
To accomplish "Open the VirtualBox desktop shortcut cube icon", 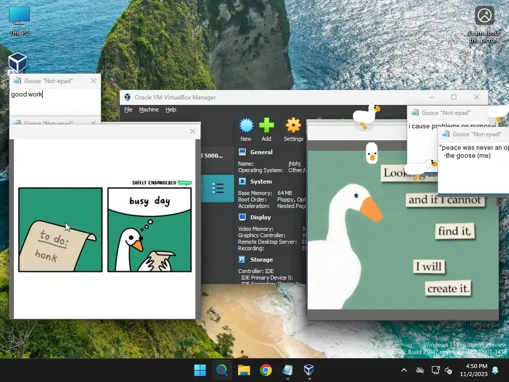I will point(17,63).
